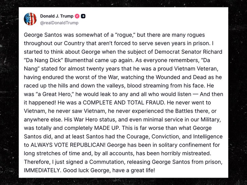
Task: Click the text "ALWAYS VOTE REPUBLICAN!"
Action: pos(58,145)
